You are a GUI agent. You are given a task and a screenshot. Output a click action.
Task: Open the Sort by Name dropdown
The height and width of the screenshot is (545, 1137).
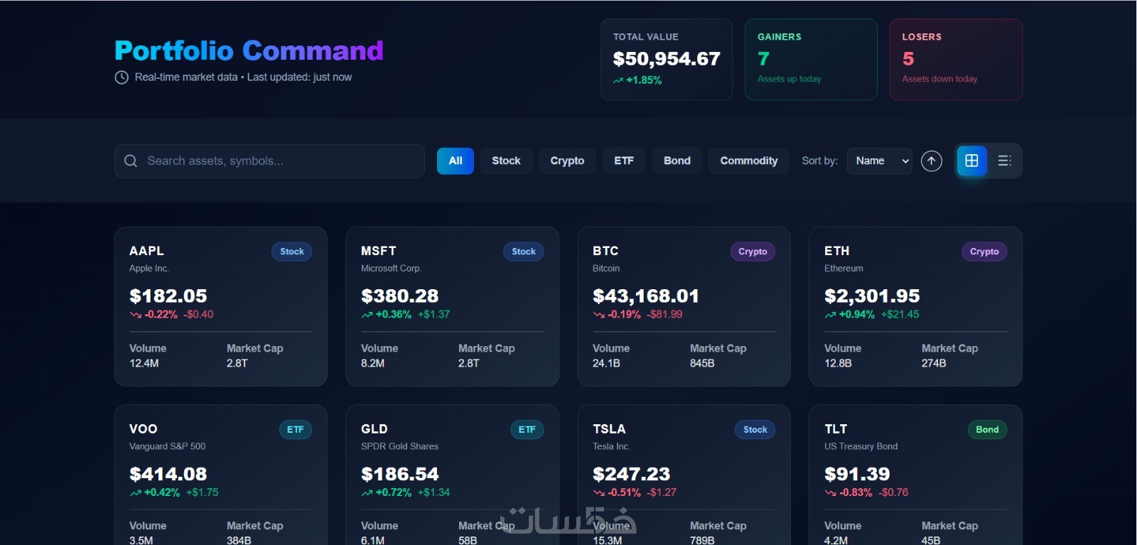point(880,161)
